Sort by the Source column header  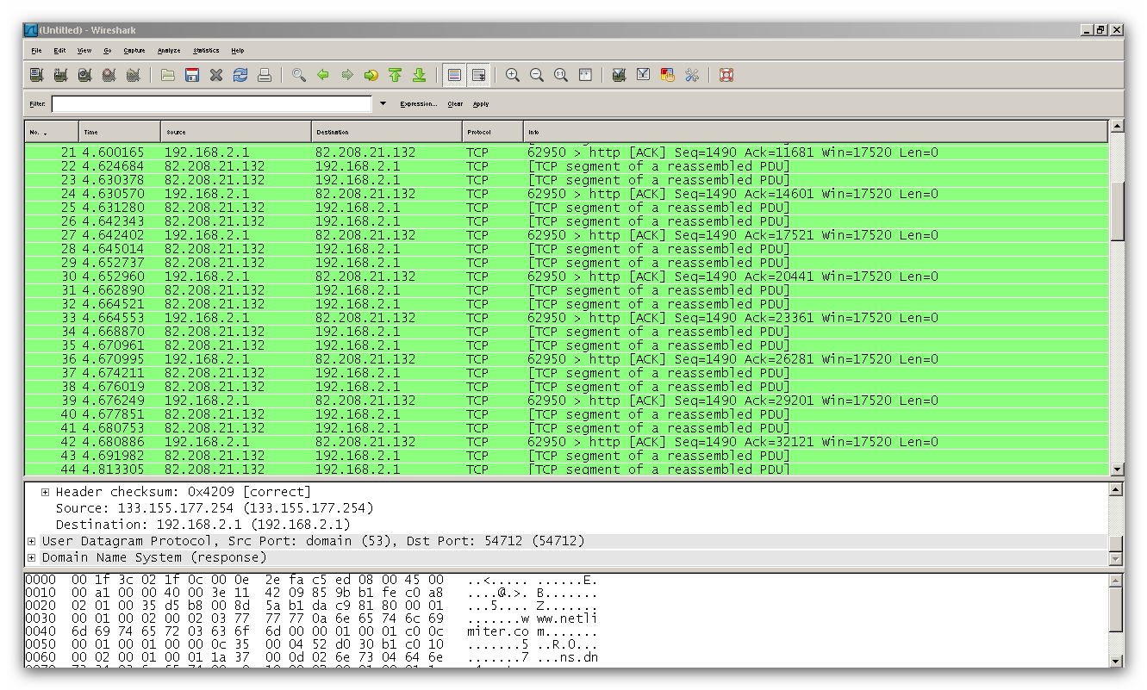click(236, 132)
